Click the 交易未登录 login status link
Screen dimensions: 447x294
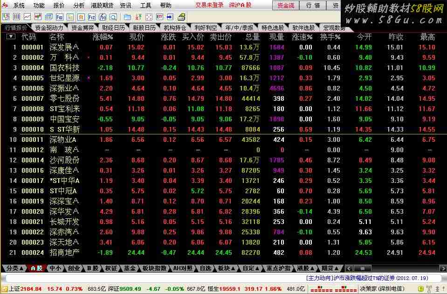pos(210,5)
